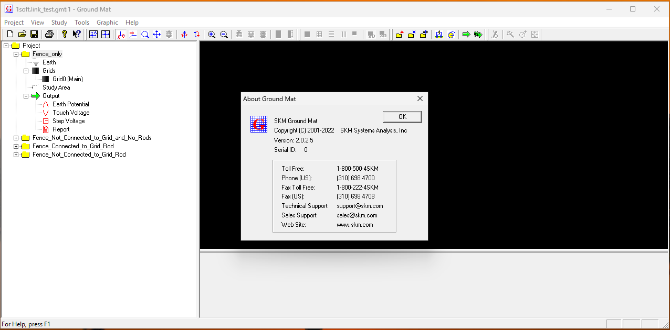The height and width of the screenshot is (330, 670).
Task: Open the Study menu
Action: 59,23
